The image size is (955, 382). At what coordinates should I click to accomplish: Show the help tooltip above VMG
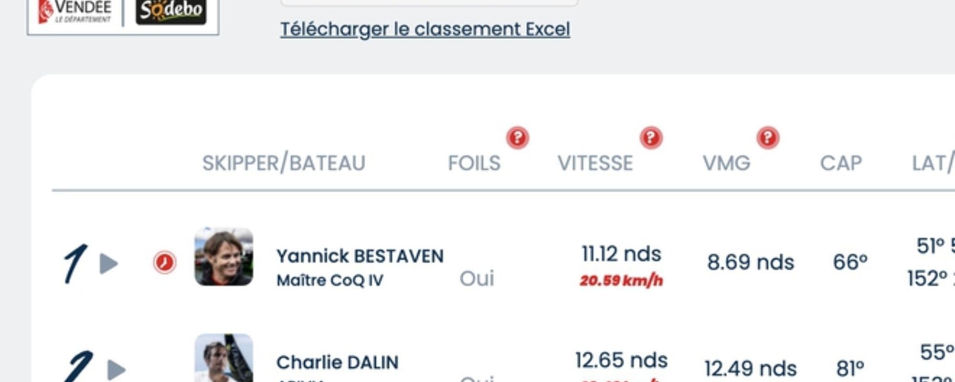768,138
